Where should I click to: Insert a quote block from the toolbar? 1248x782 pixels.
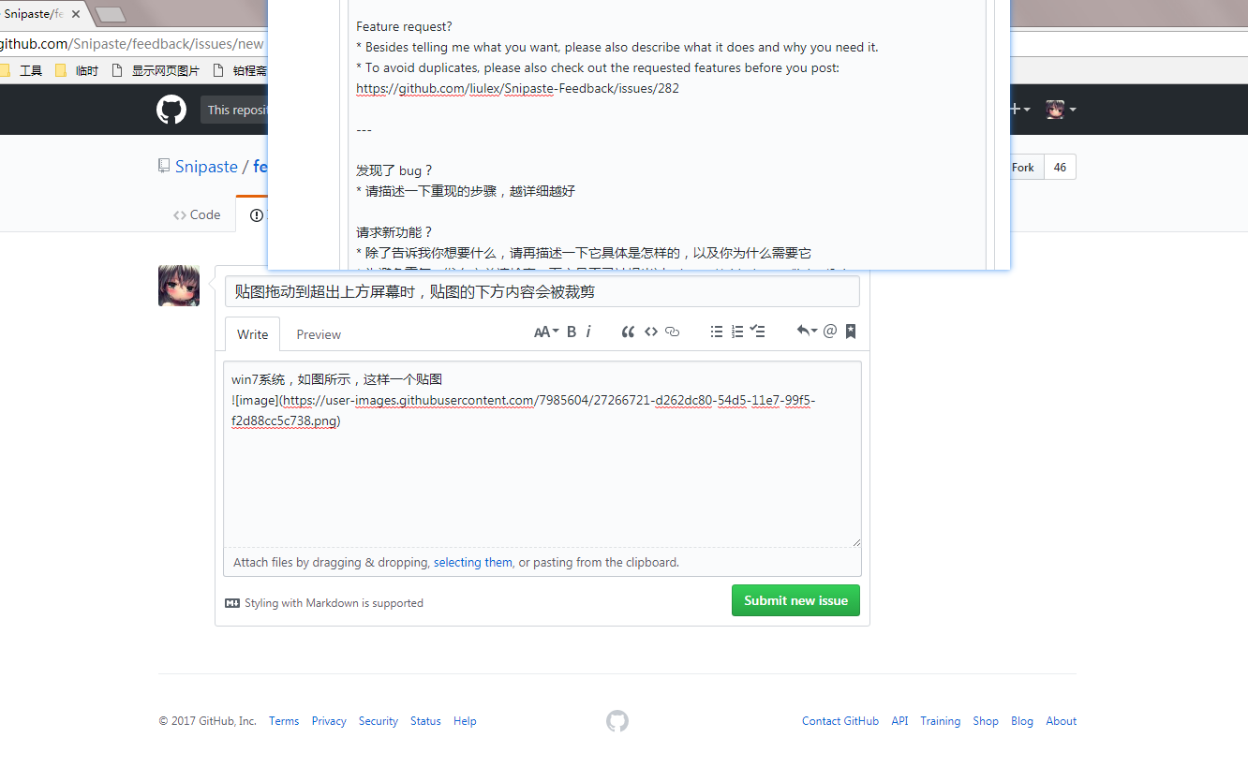pyautogui.click(x=628, y=331)
